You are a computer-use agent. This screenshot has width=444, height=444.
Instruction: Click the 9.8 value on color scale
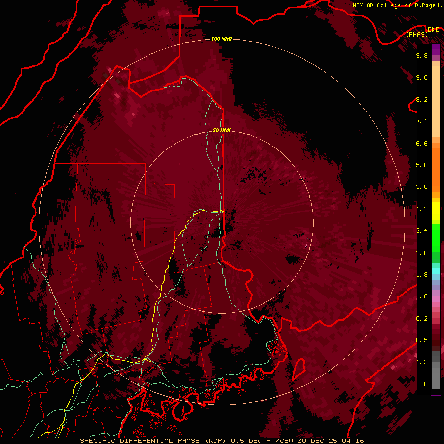422,55
